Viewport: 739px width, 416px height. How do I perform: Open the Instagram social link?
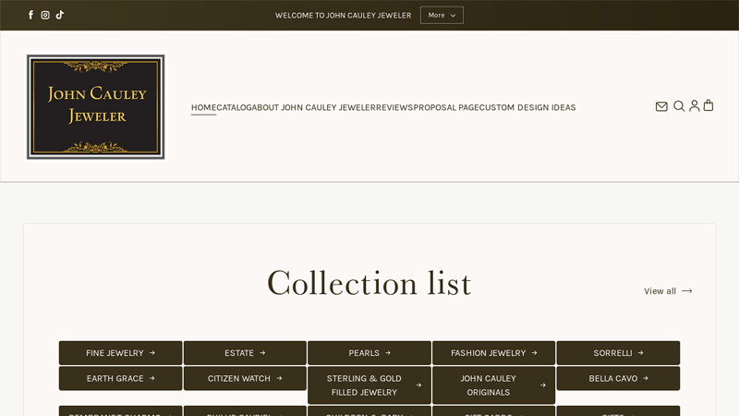coord(45,15)
